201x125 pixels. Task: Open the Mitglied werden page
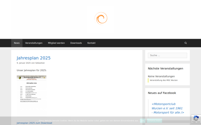(56, 43)
